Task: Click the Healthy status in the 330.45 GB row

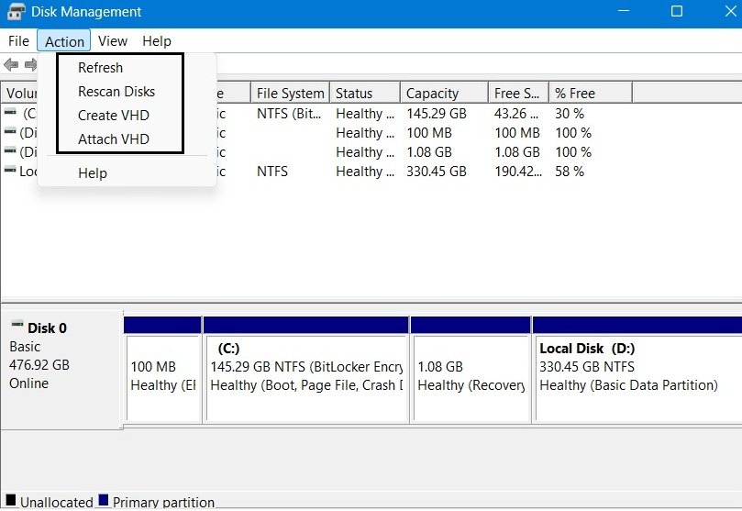Action: point(365,172)
